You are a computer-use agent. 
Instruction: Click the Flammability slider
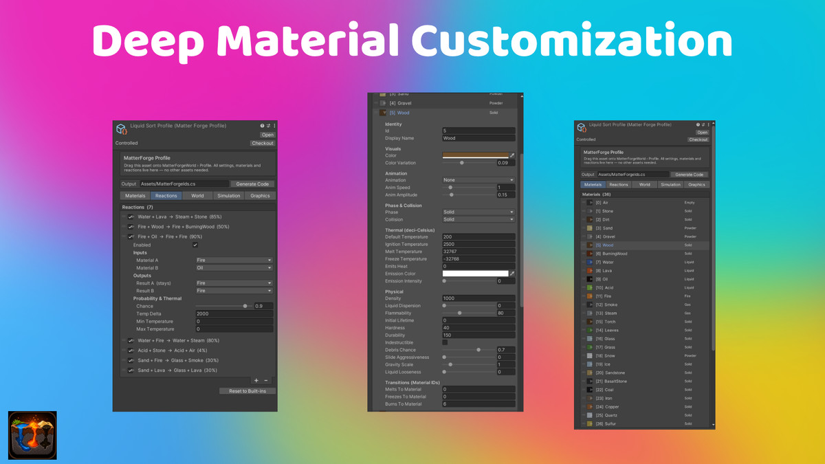(x=467, y=313)
